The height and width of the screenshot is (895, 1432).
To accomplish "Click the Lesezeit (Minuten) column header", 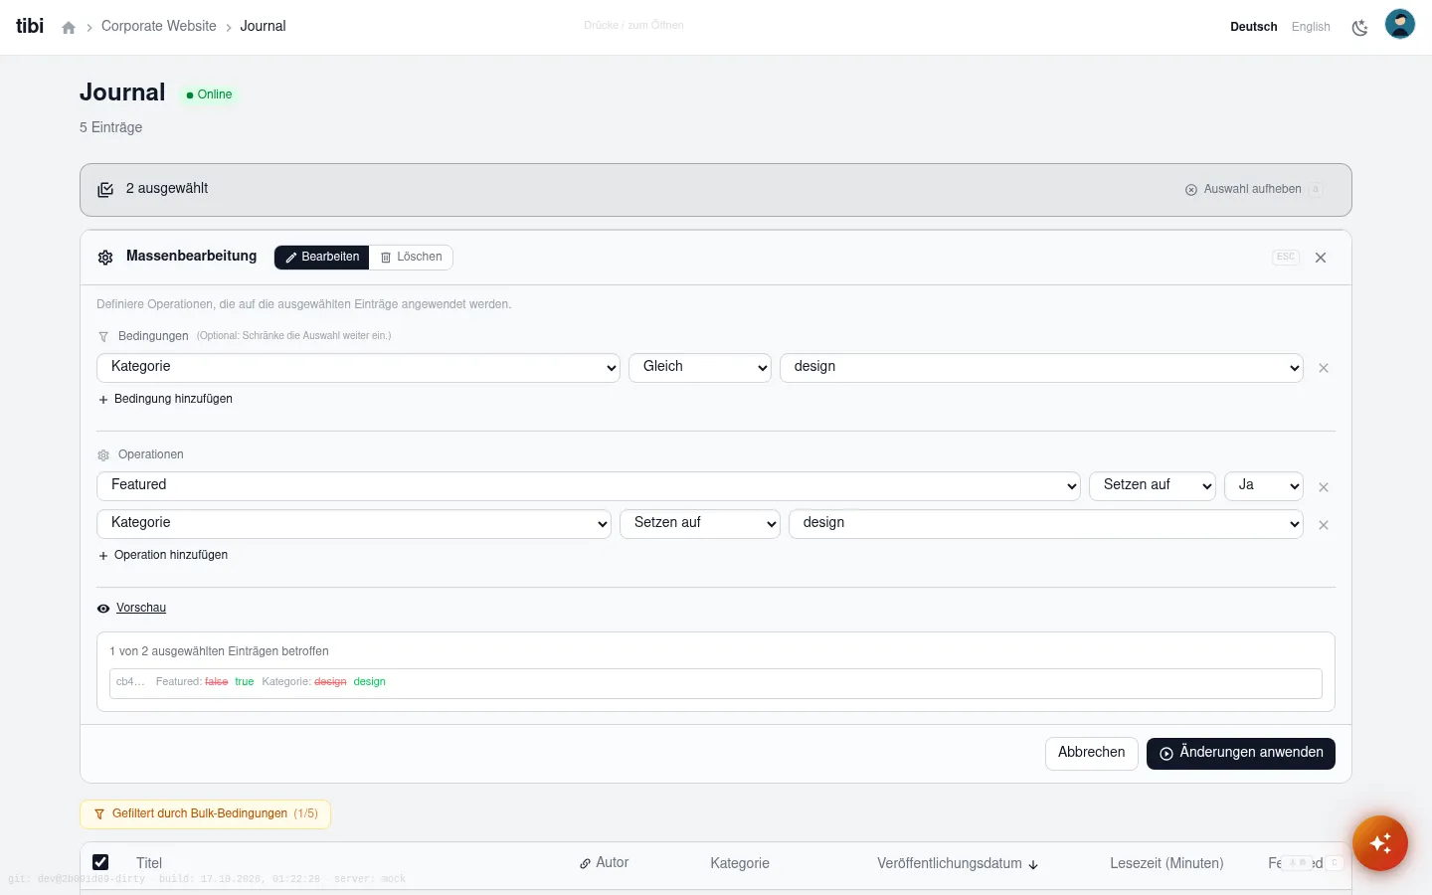I will [x=1166, y=863].
